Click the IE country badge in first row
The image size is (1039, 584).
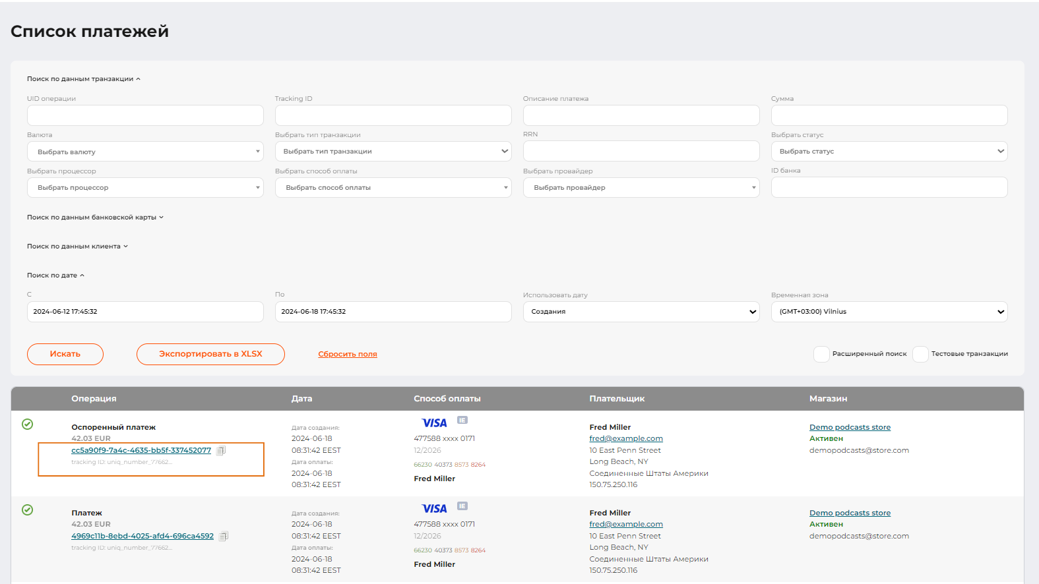[x=462, y=421]
